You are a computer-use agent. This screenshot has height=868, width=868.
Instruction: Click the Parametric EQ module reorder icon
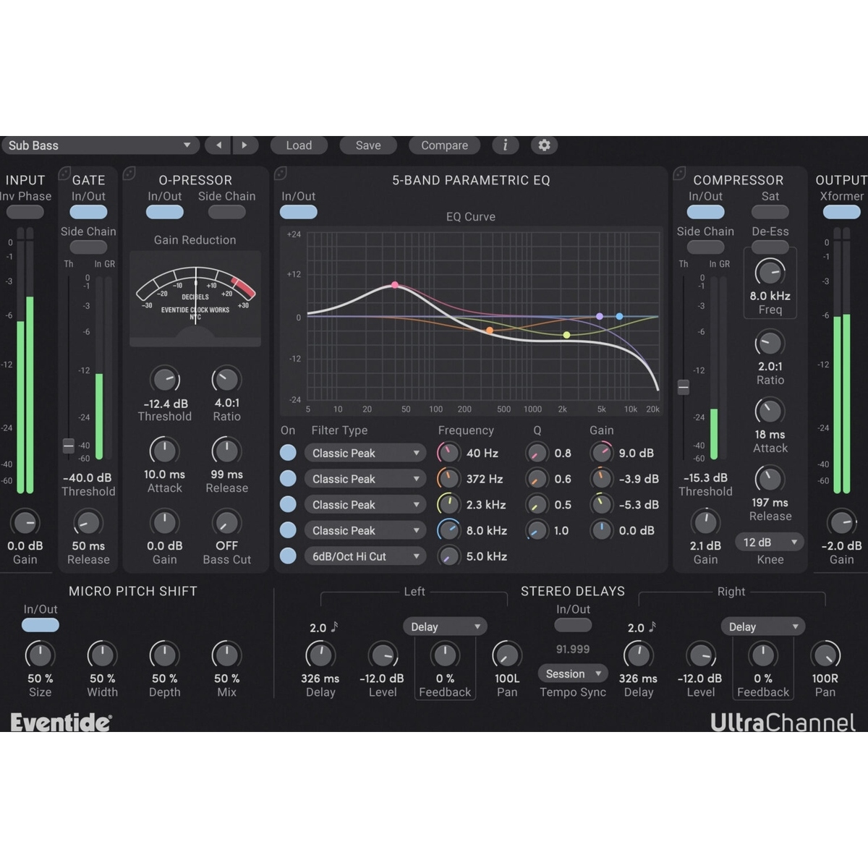pyautogui.click(x=281, y=173)
